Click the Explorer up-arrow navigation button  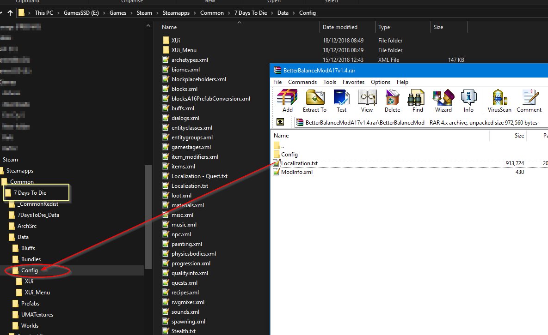(x=10, y=13)
